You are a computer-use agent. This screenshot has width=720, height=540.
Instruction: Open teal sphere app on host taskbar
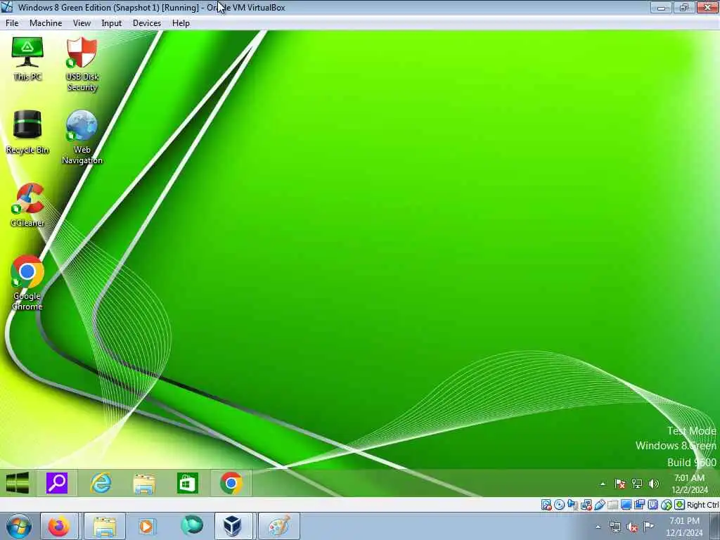pos(191,525)
